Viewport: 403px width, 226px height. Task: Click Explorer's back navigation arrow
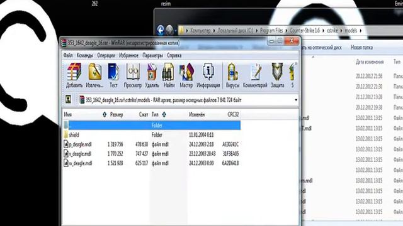161,30
